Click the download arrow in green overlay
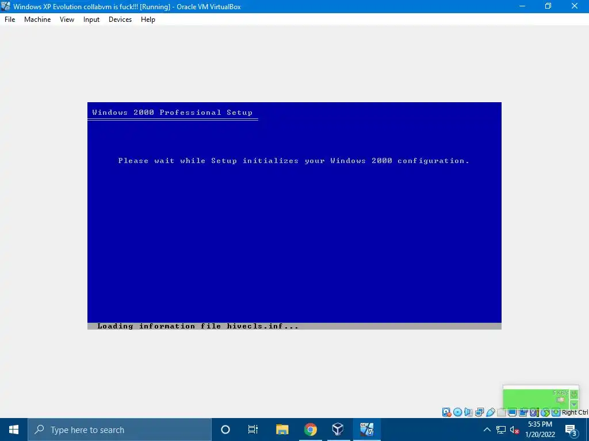The height and width of the screenshot is (441, 589). click(574, 394)
